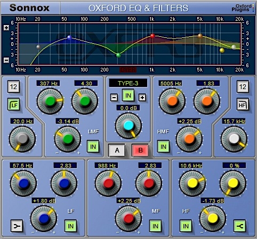Click the red MF node on graph
The image size is (257, 239).
click(152, 36)
